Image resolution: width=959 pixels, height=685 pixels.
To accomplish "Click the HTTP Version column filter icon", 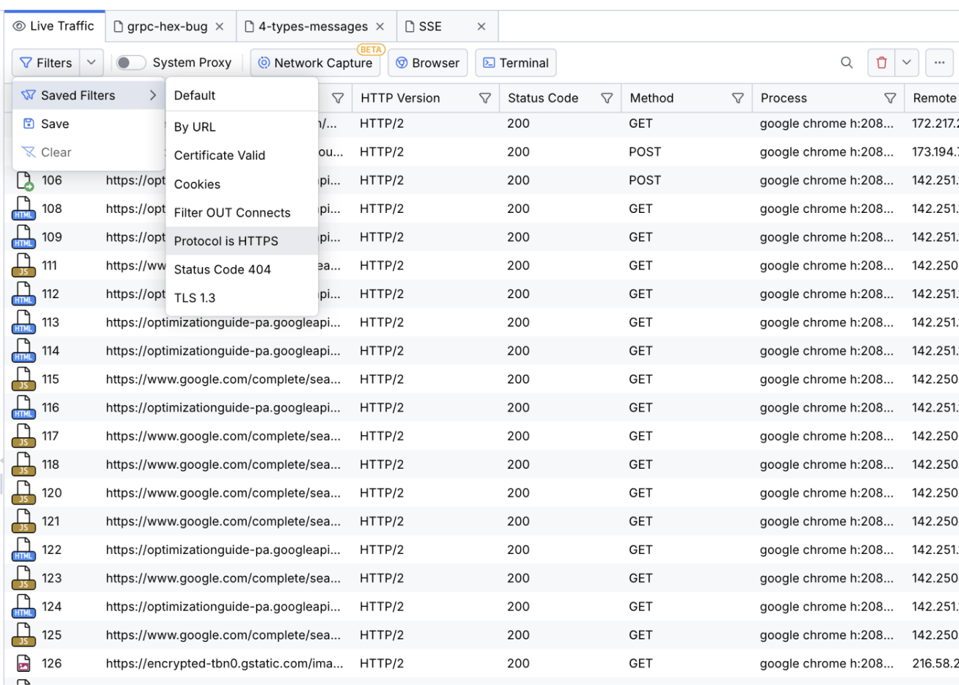I will [485, 98].
